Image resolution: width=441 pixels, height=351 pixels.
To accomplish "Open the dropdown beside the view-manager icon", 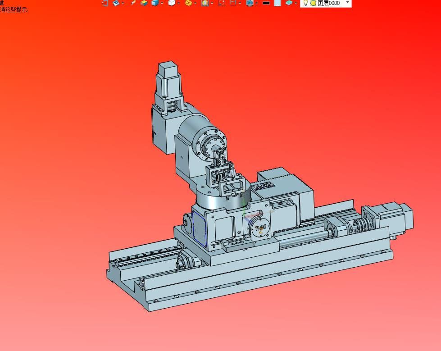I will coord(123,3).
